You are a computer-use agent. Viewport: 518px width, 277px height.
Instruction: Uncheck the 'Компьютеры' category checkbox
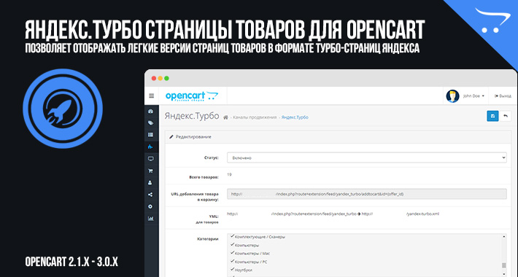[x=232, y=245]
